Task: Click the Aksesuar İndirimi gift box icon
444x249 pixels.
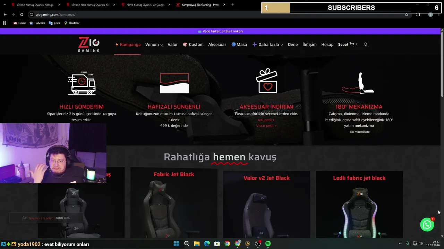Action: click(x=267, y=81)
